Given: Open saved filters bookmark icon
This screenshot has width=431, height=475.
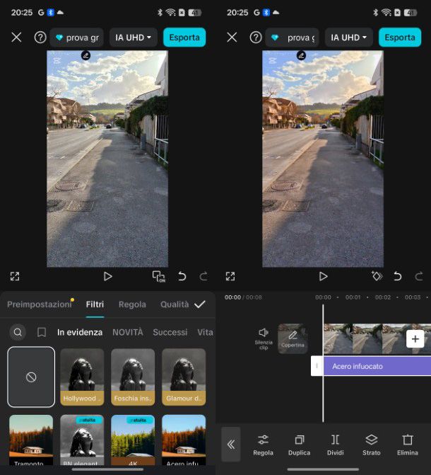Looking at the screenshot, I should coord(42,332).
